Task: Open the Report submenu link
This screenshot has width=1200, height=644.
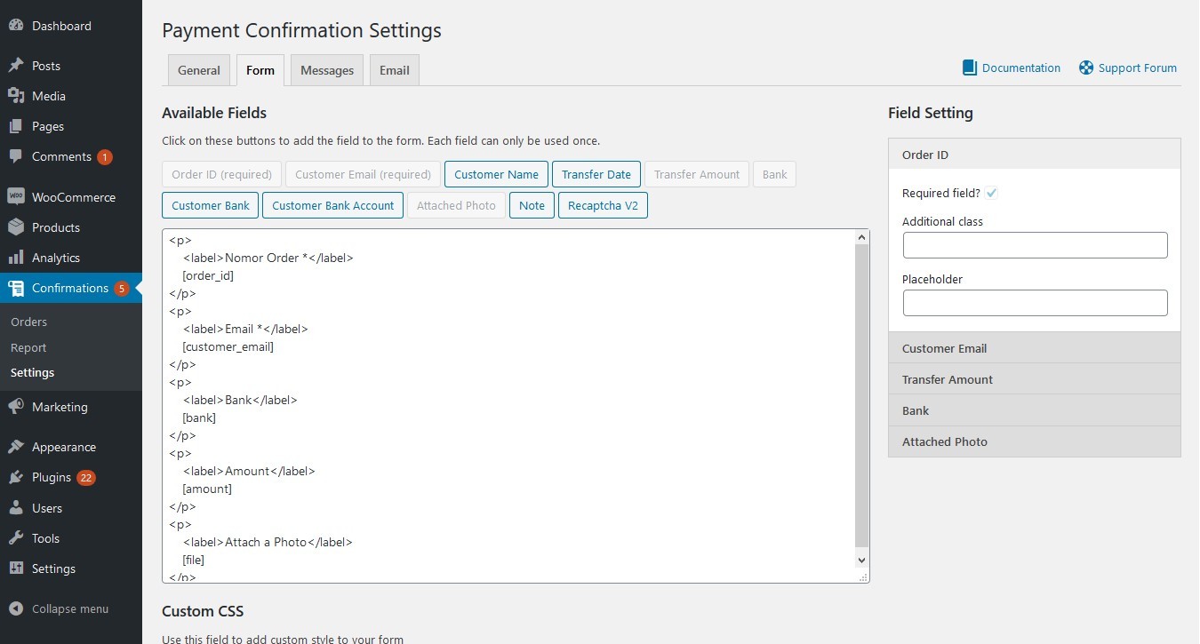Action: [28, 347]
